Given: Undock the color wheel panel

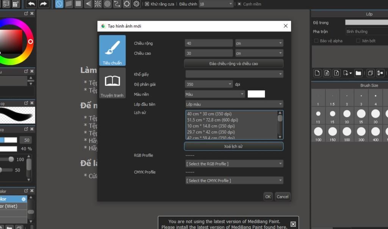Looking at the screenshot, I should (x=26, y=13).
